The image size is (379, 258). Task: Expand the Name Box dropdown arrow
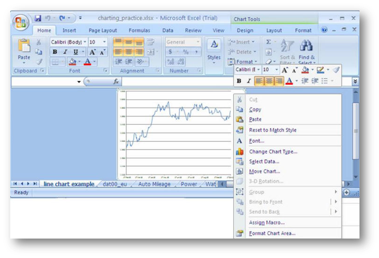[79, 82]
